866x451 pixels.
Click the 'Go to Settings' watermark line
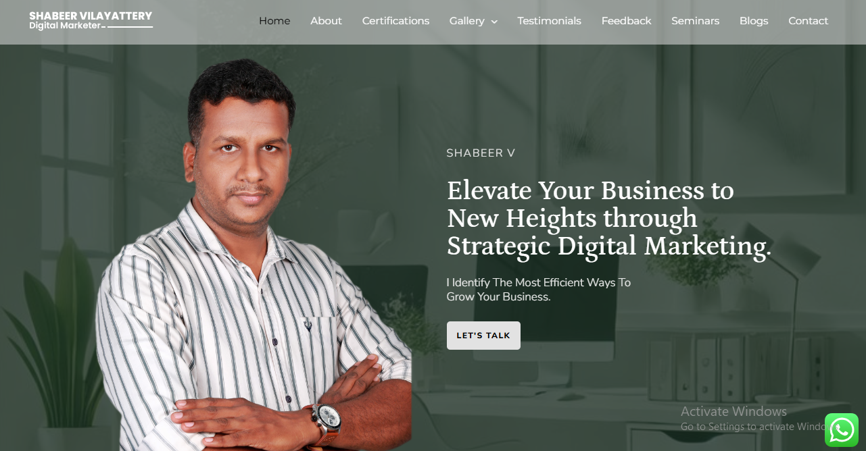coord(752,427)
